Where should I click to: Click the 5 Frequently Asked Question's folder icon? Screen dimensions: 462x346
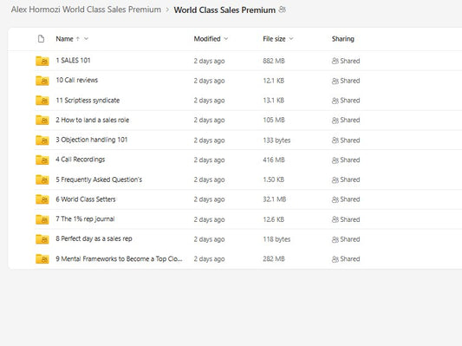42,180
